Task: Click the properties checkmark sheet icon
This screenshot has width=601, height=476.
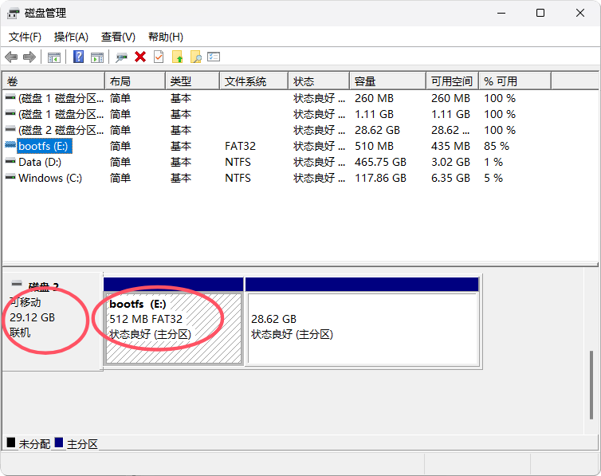Action: [159, 57]
